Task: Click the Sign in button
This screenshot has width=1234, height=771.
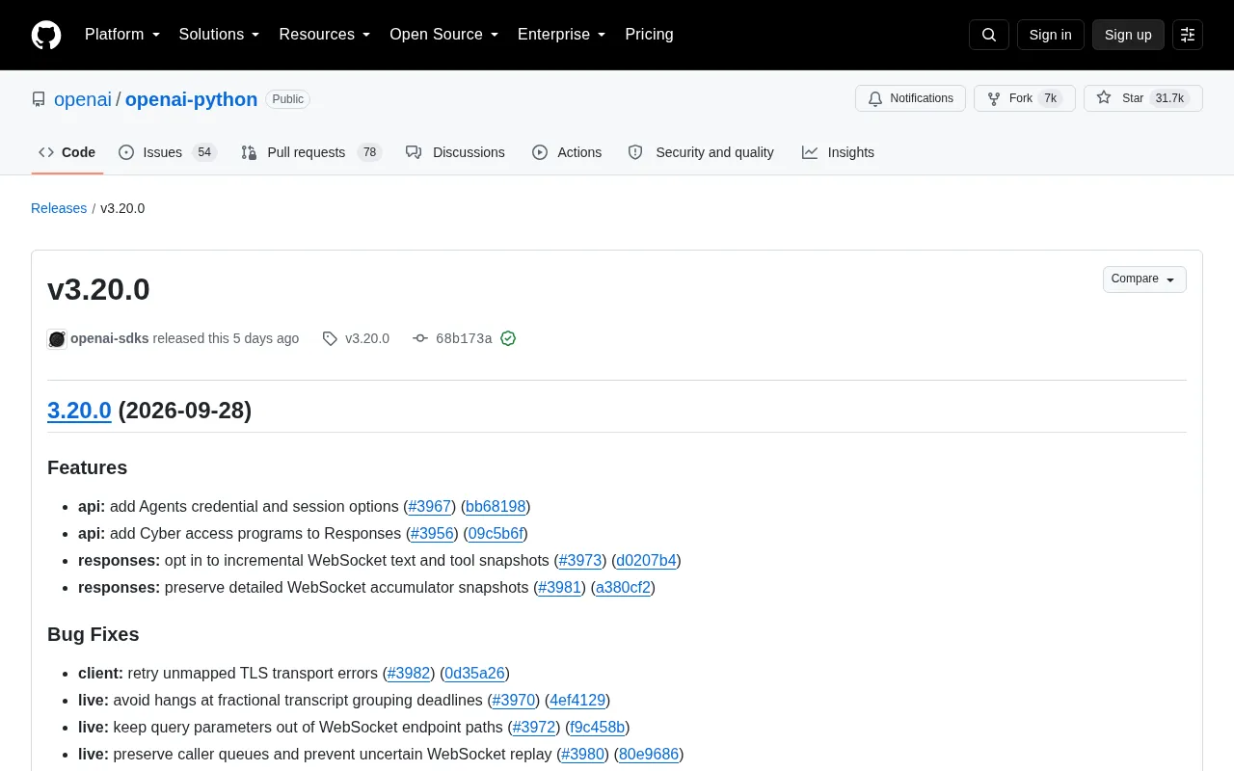Action: tap(1050, 35)
